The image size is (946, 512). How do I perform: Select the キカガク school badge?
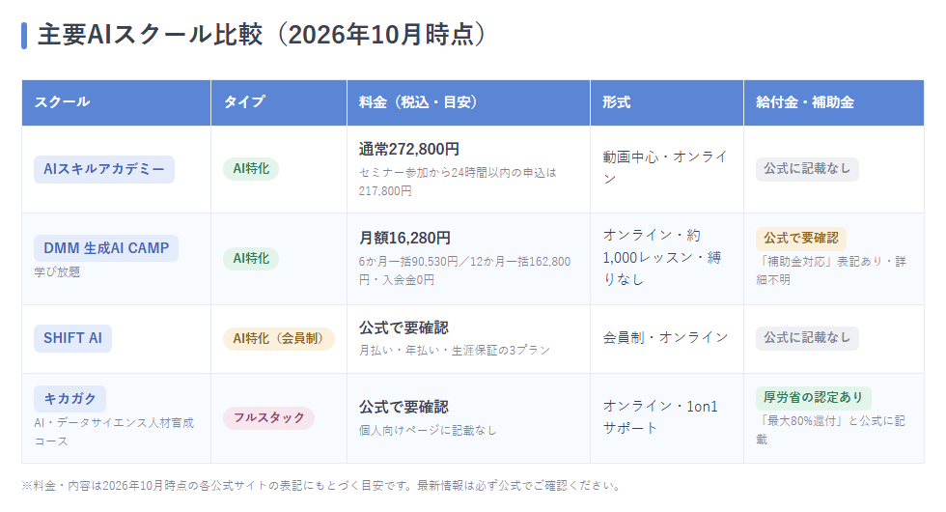coord(70,398)
